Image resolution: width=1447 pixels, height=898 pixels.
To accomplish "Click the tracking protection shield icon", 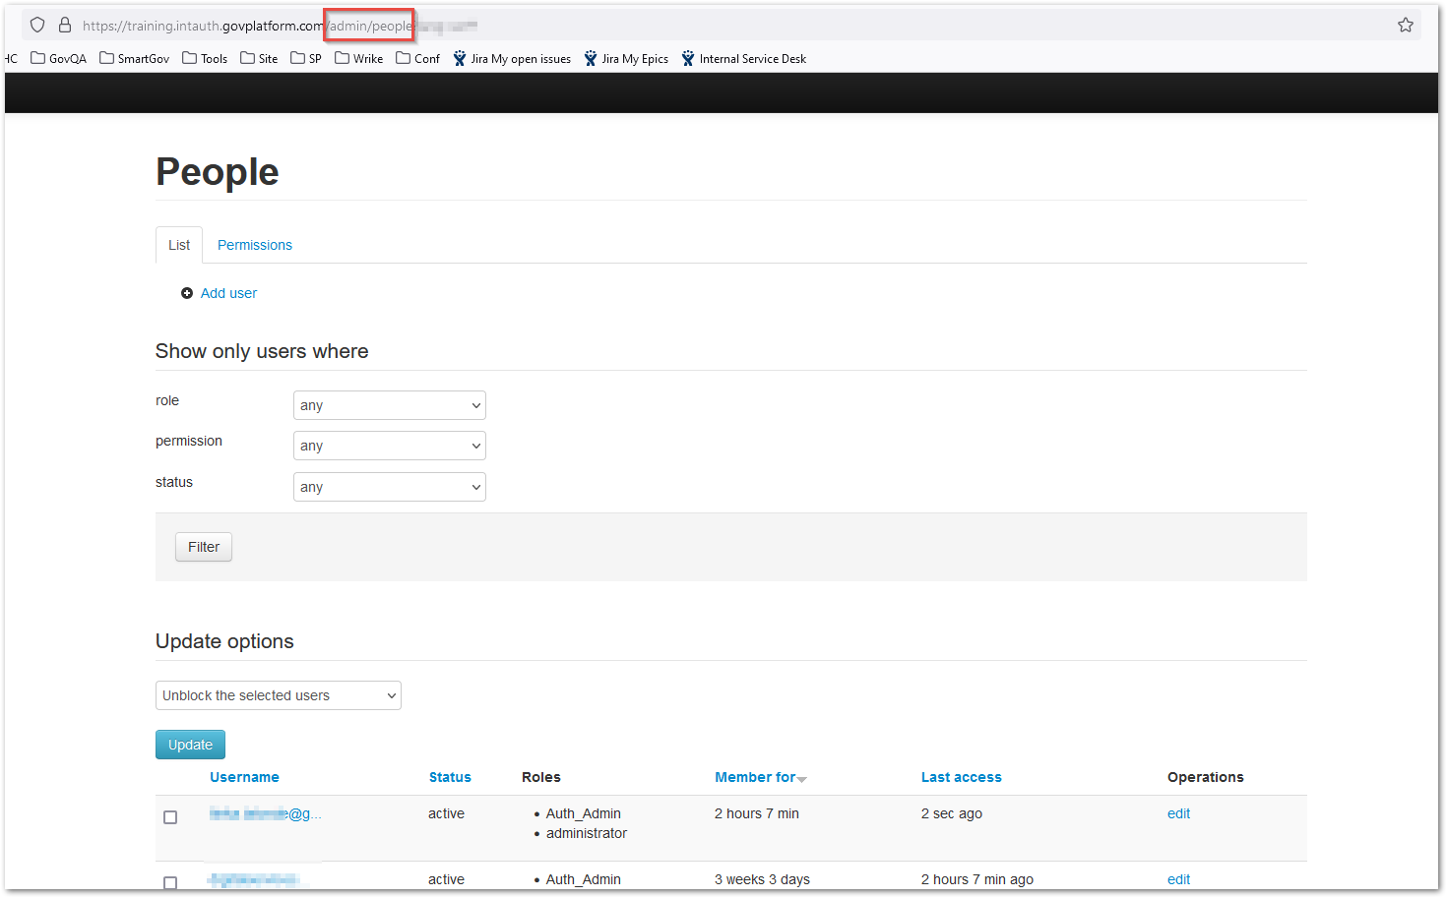I will 36,24.
